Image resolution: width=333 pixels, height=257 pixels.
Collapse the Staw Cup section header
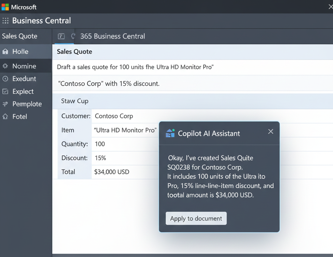tap(74, 101)
